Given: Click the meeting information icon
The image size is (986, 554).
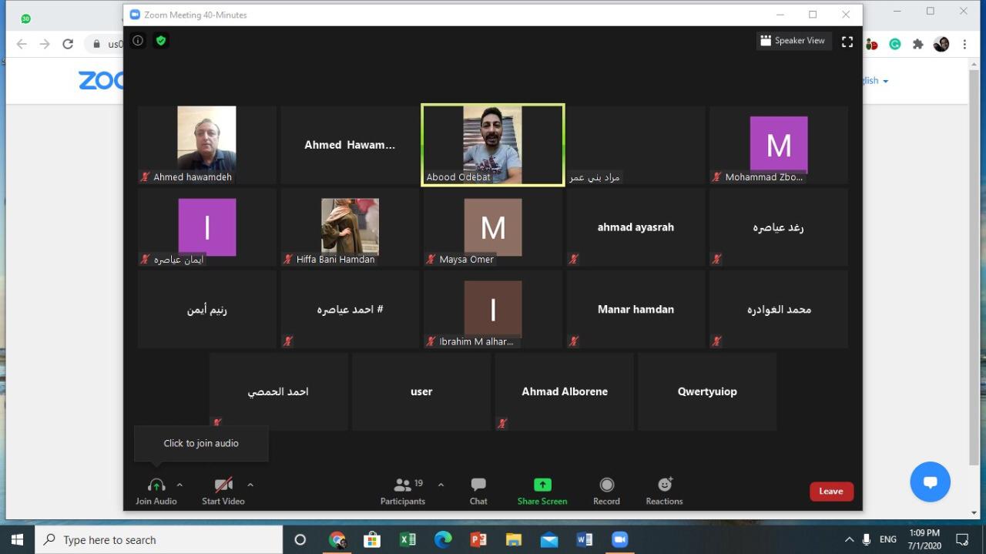Looking at the screenshot, I should pos(138,41).
